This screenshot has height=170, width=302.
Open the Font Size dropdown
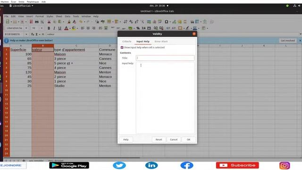[42, 28]
